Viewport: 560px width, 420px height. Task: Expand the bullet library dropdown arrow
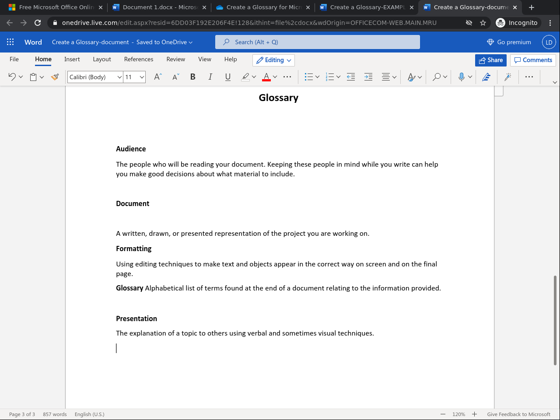click(317, 77)
